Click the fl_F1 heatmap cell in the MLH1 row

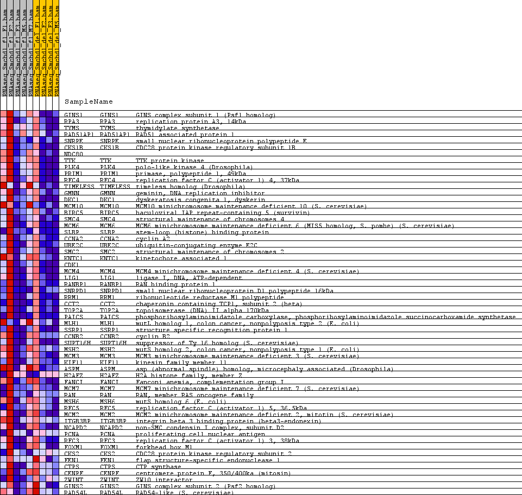(x=3, y=322)
